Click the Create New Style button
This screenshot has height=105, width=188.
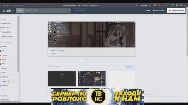[x=80, y=11]
